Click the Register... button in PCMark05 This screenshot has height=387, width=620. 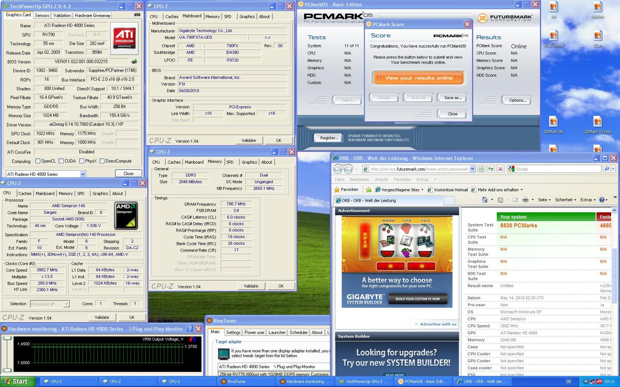(x=329, y=138)
